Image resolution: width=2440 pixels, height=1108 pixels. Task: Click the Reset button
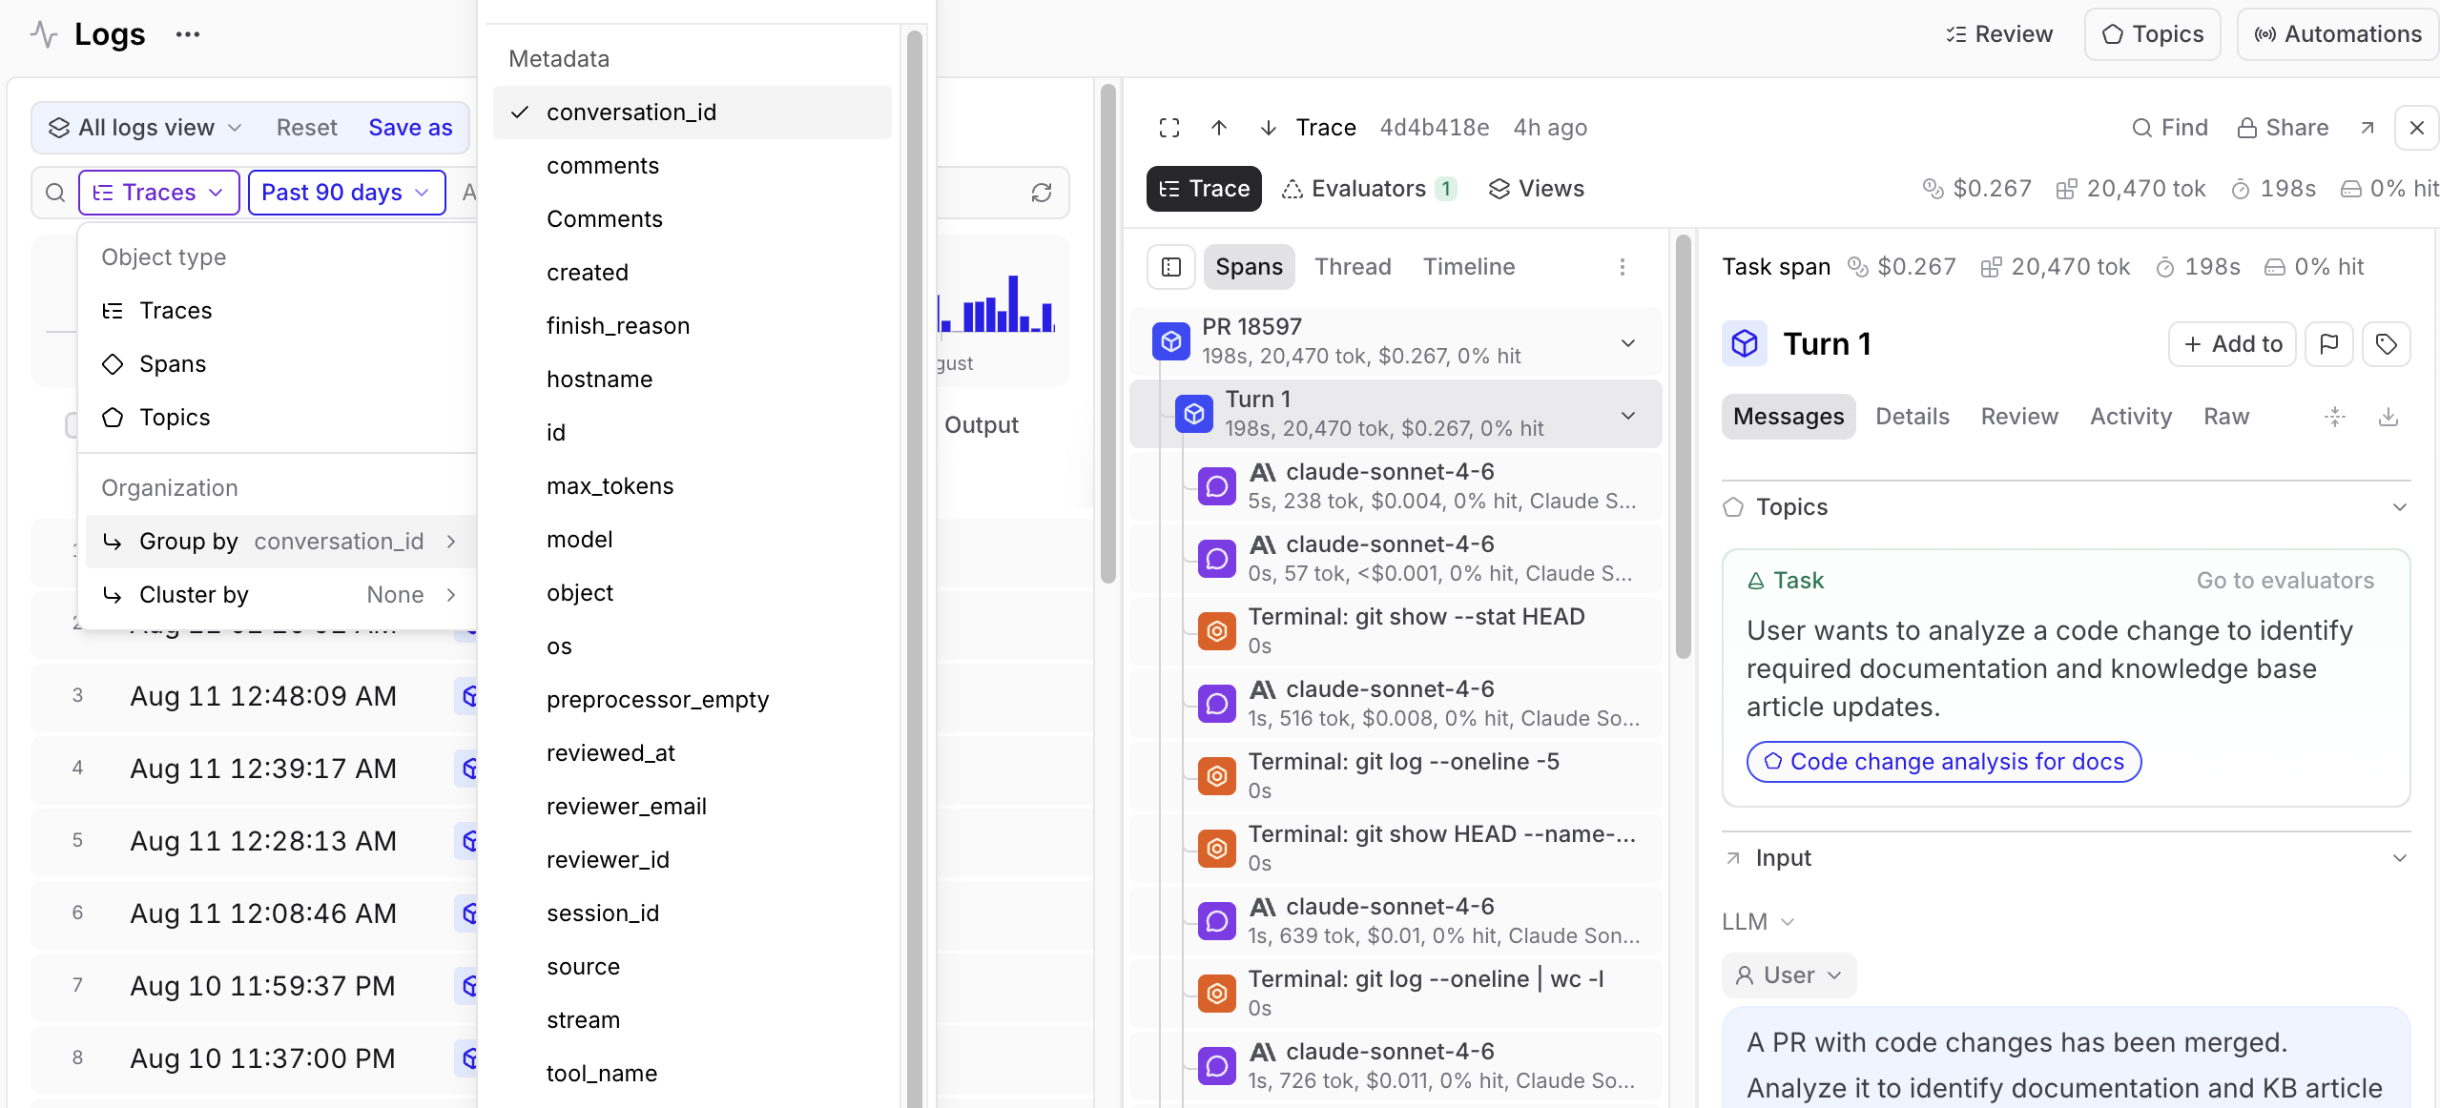tap(306, 128)
